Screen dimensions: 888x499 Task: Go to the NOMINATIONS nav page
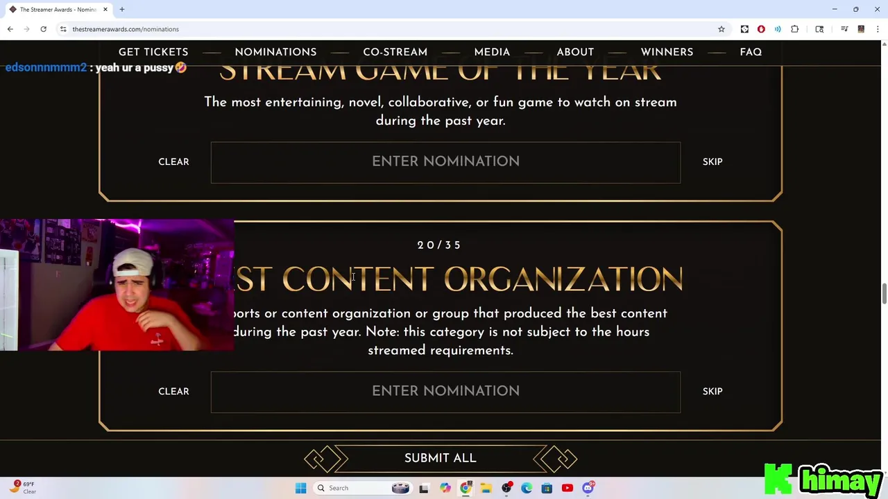tap(275, 52)
